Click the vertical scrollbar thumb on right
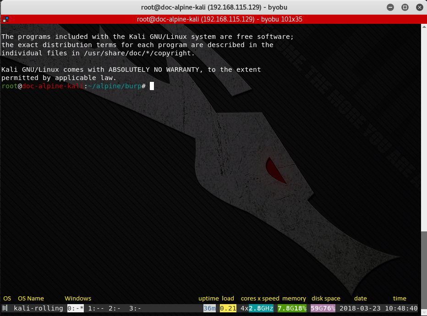 pos(424,270)
